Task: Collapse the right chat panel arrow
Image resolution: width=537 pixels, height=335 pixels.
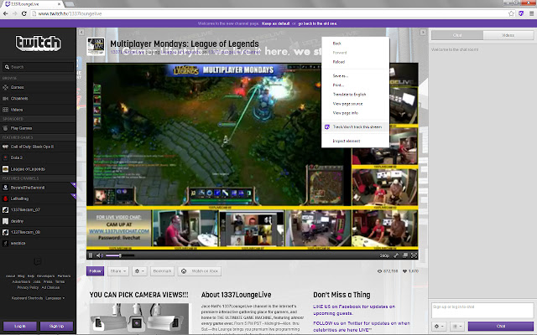Action: [423, 32]
